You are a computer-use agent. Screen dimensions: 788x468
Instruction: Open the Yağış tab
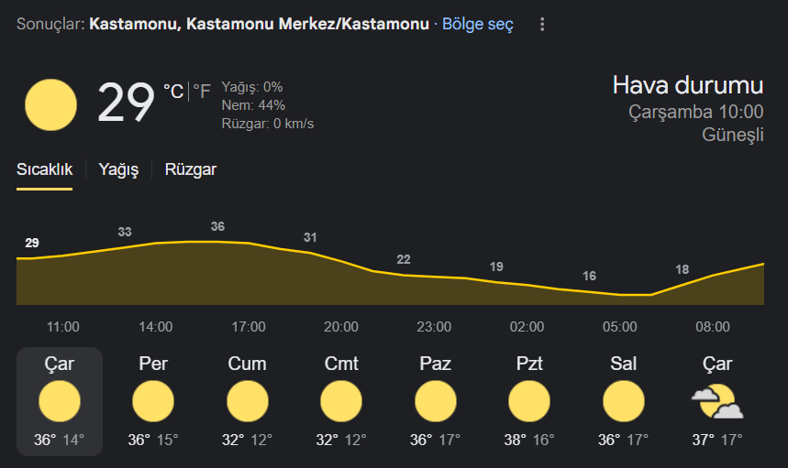pos(118,169)
